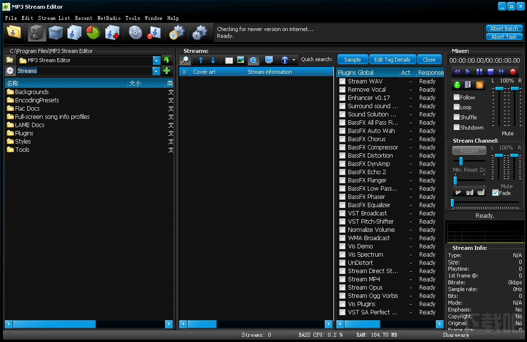
Task: Rewind using the Mixer rewind button
Action: coord(457,72)
